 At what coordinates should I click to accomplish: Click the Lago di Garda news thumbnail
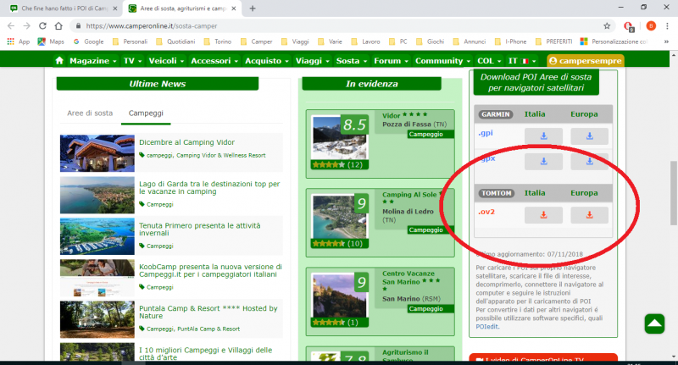point(97,194)
